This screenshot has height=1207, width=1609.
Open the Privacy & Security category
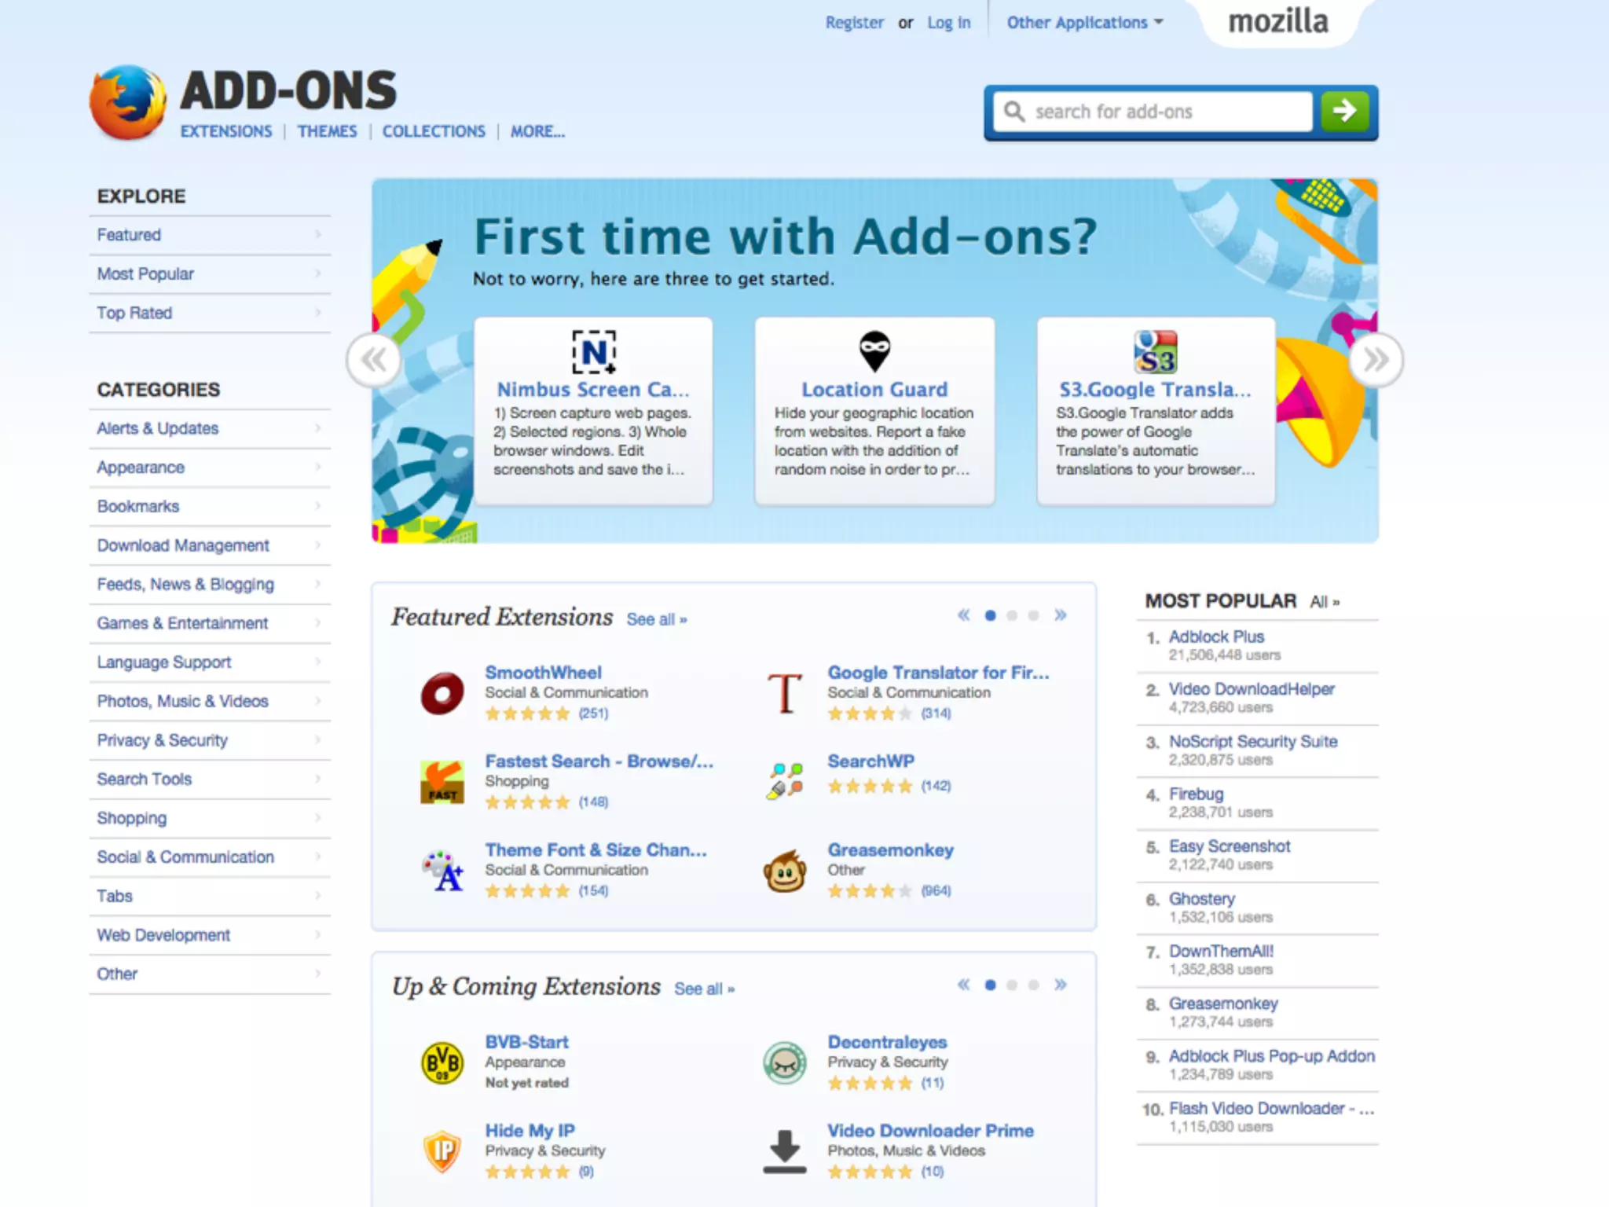click(x=163, y=740)
